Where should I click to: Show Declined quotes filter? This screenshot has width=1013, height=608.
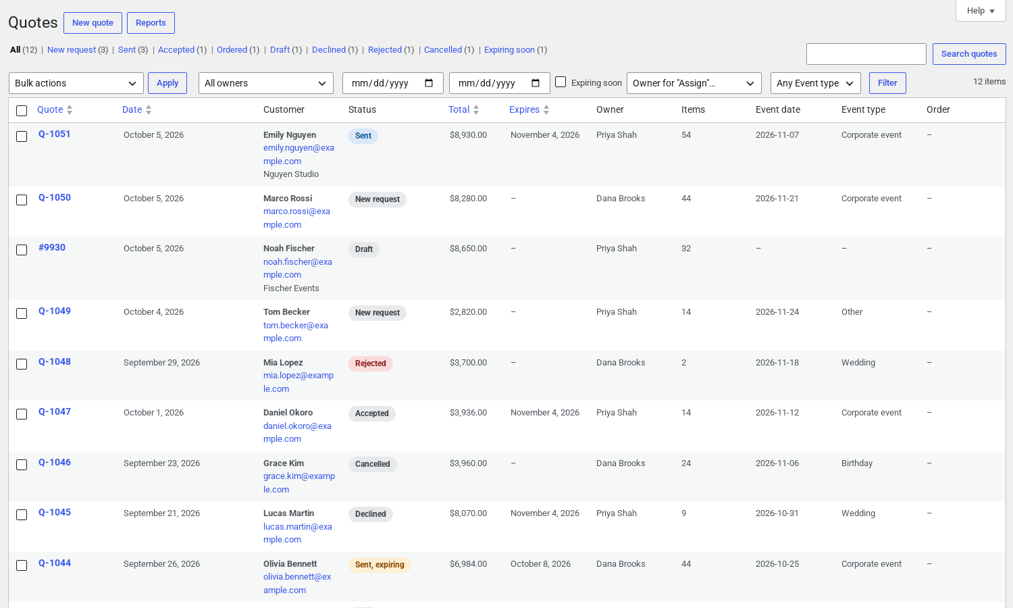click(329, 50)
